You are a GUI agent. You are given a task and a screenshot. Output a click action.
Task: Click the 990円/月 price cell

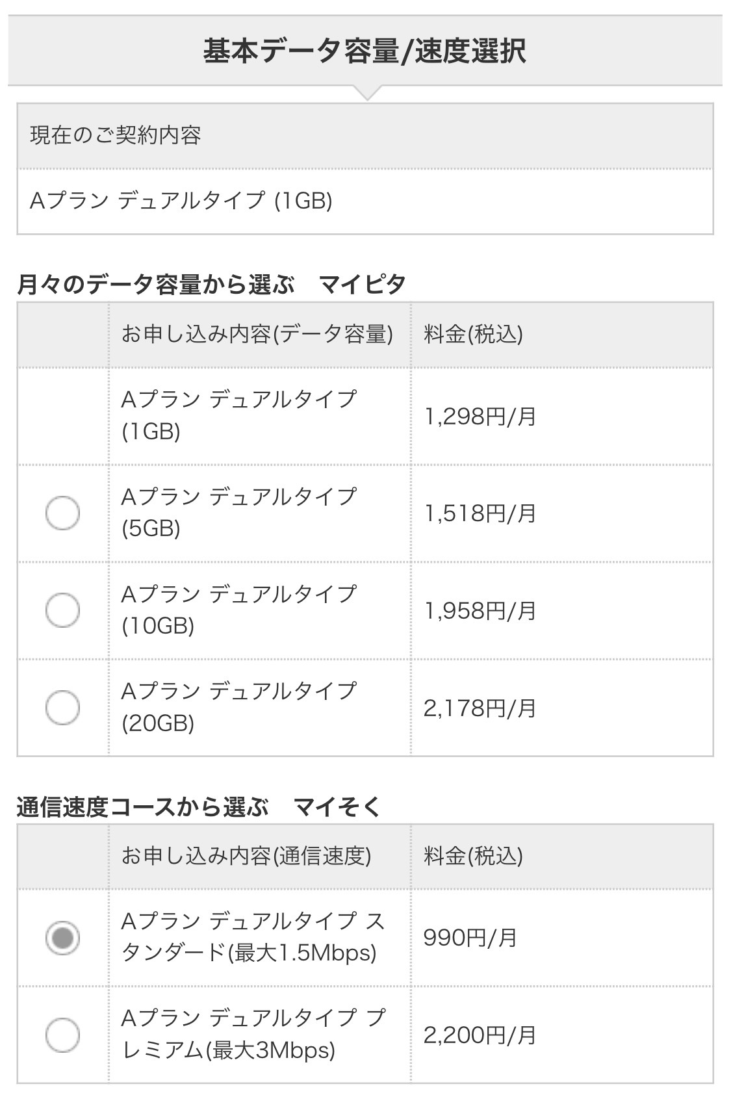(x=470, y=937)
